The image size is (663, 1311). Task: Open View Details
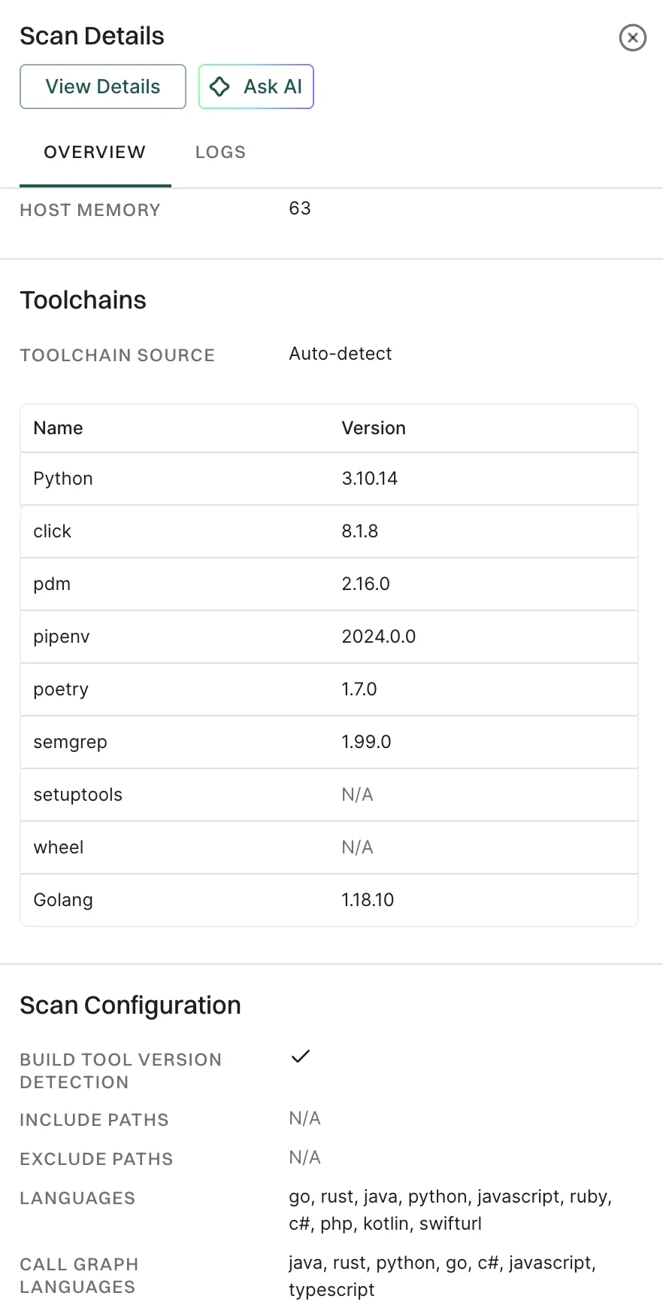[x=102, y=87]
